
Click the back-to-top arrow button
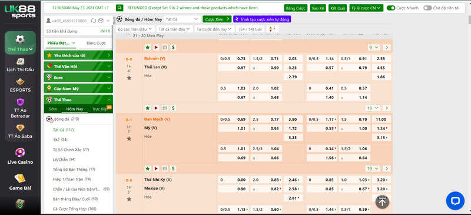pos(382,202)
